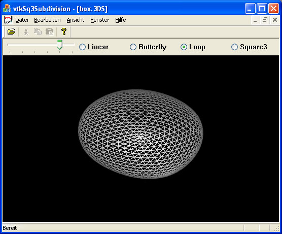
Task: Choose the Loop subdivision radio button
Action: pyautogui.click(x=184, y=47)
